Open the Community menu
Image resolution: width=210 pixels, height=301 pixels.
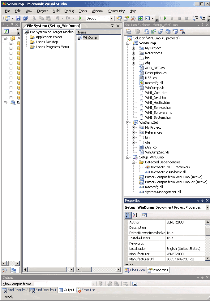(117, 11)
